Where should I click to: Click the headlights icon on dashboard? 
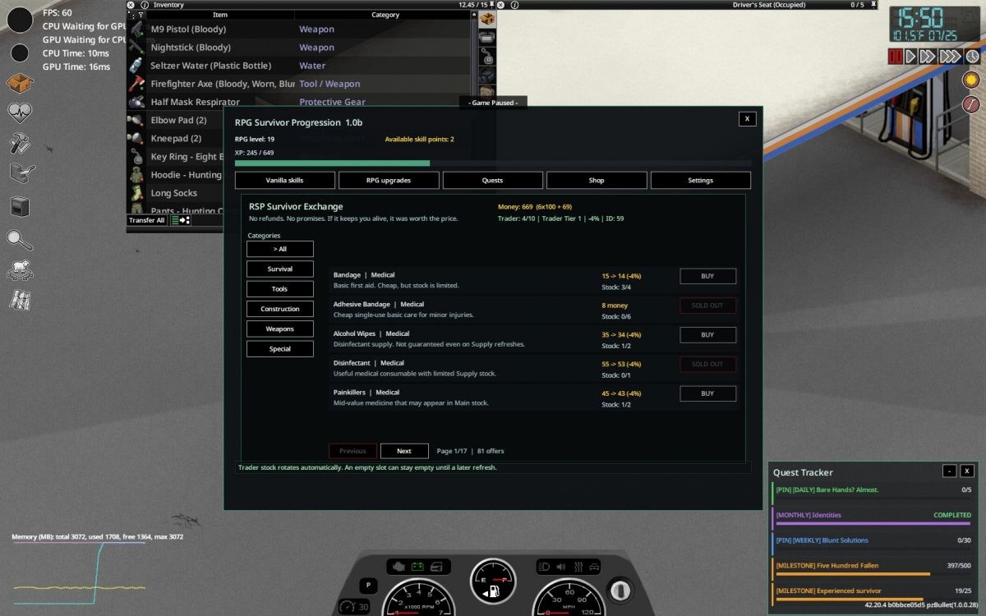[546, 566]
